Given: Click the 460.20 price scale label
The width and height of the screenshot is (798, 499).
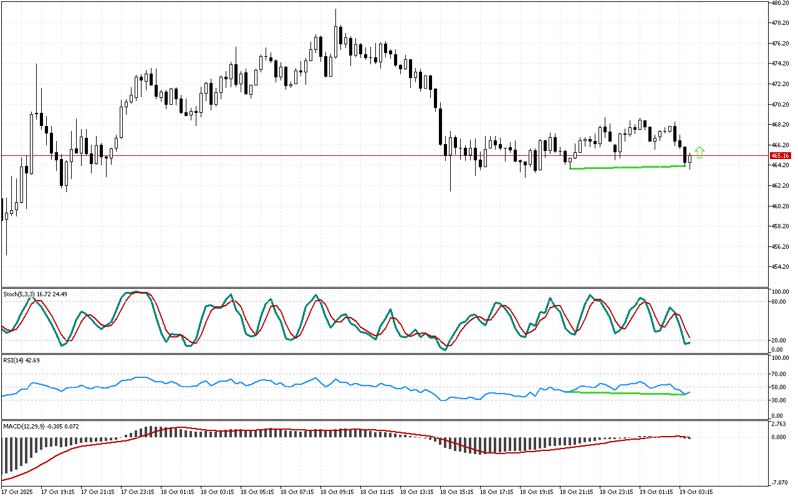Looking at the screenshot, I should click(780, 206).
